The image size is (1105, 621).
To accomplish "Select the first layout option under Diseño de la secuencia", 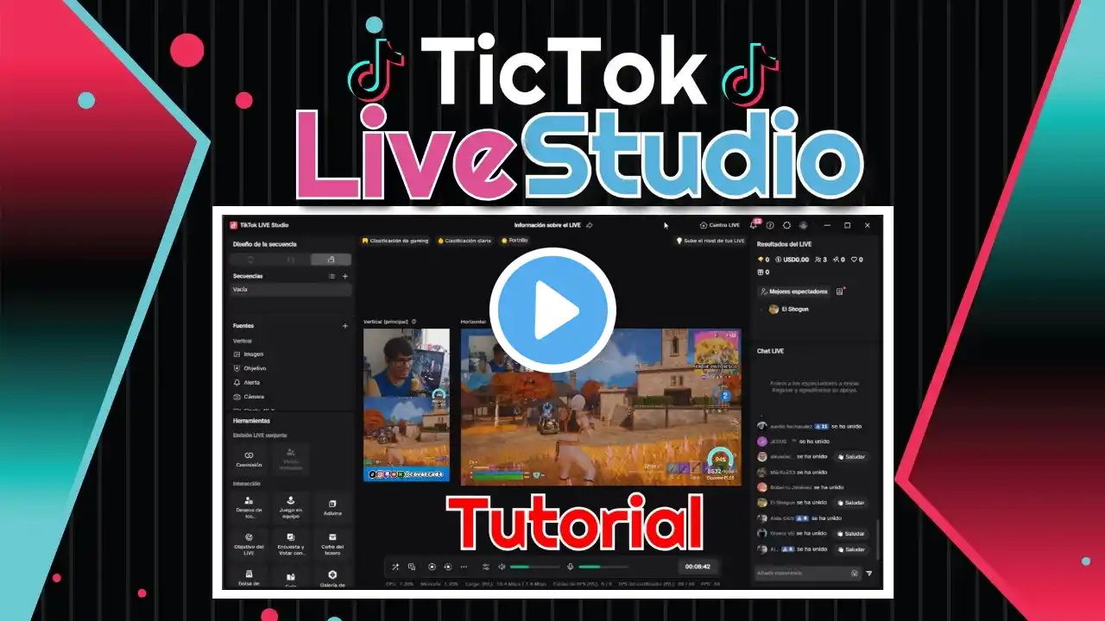I will [251, 259].
